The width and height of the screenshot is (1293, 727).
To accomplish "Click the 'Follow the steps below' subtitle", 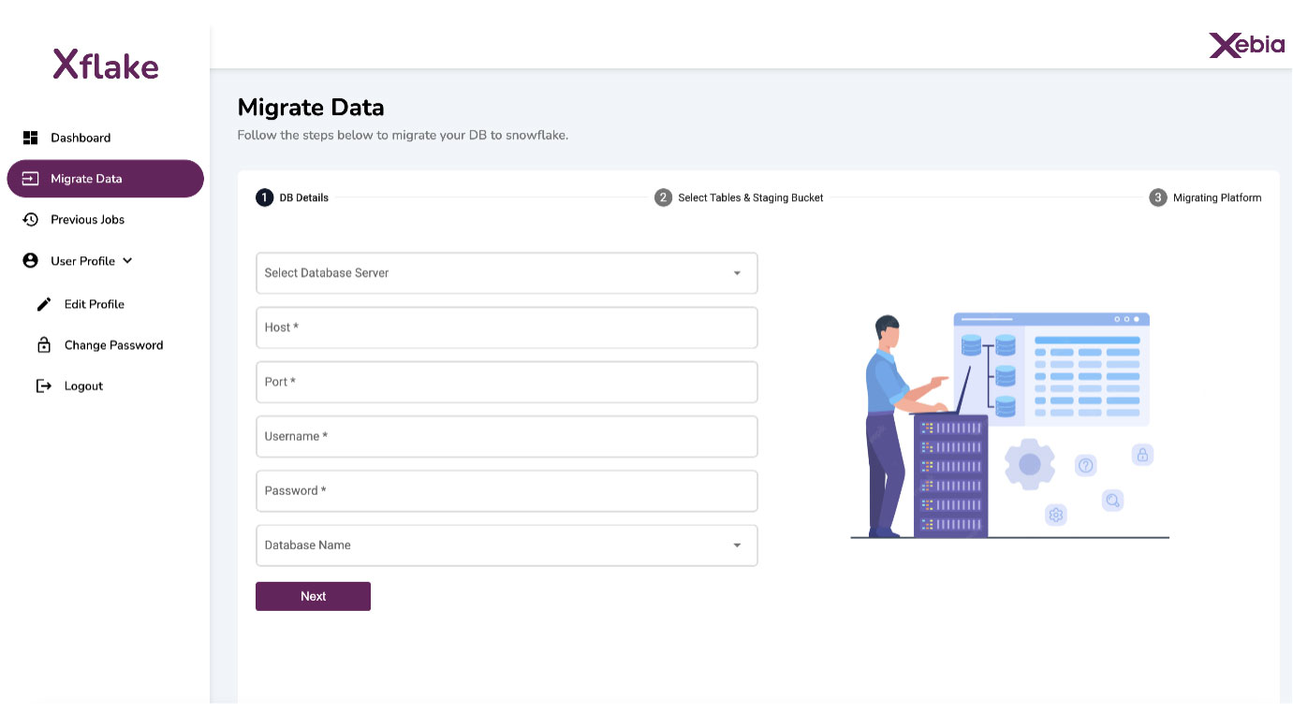I will point(403,136).
